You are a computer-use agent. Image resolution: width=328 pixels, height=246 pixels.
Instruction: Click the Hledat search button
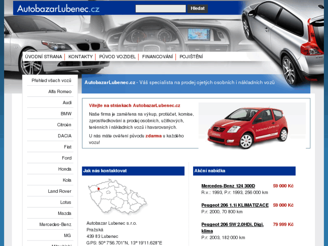198,9
